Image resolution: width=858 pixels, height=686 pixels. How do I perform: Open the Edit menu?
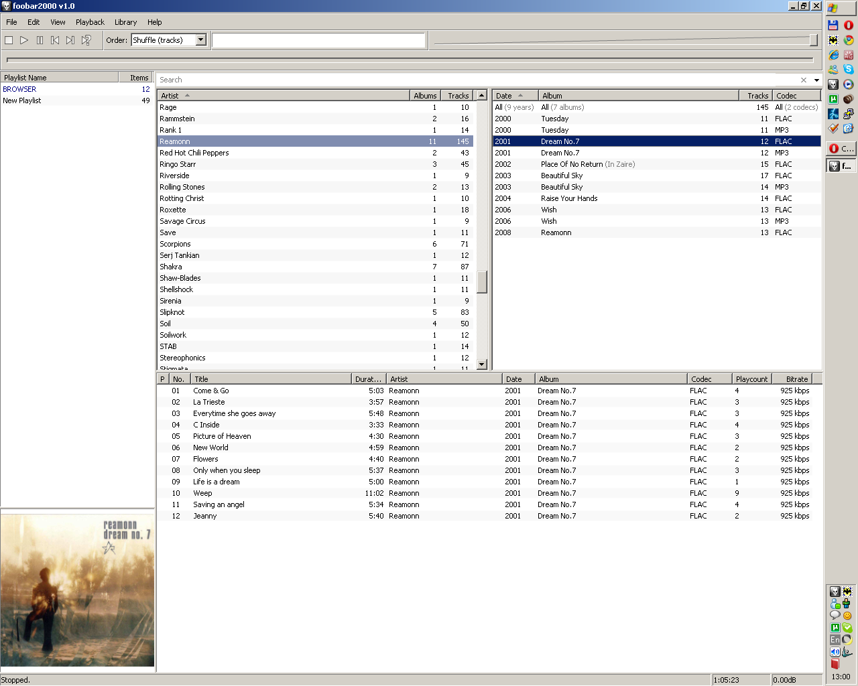(34, 22)
